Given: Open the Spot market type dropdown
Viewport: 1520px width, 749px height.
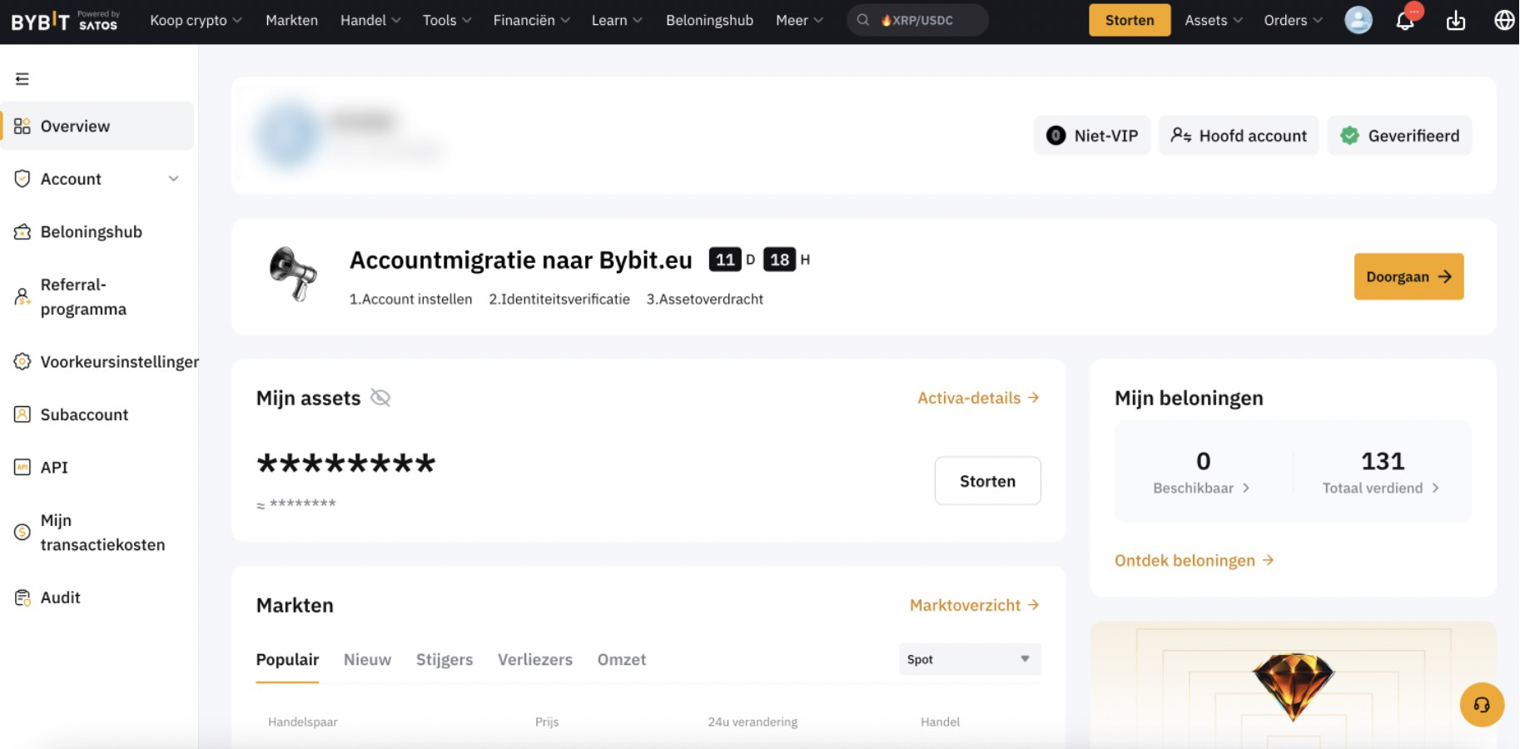Looking at the screenshot, I should 969,659.
